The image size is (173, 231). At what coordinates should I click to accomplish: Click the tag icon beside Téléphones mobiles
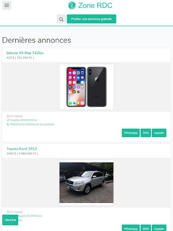pyautogui.click(x=8, y=125)
